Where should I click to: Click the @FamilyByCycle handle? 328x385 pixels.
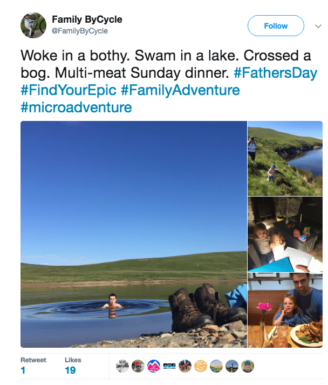point(80,31)
